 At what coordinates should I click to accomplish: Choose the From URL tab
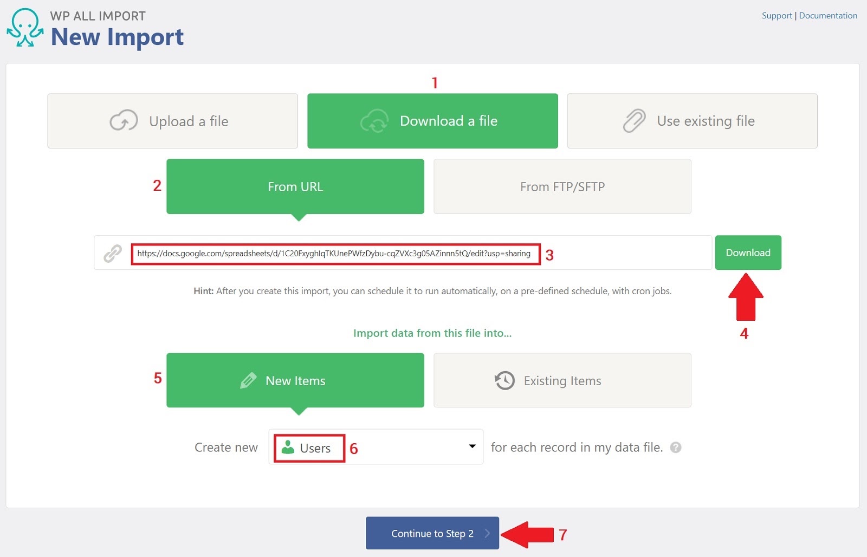point(295,186)
